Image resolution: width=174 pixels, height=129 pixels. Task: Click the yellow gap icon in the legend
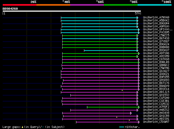click(x=22, y=127)
